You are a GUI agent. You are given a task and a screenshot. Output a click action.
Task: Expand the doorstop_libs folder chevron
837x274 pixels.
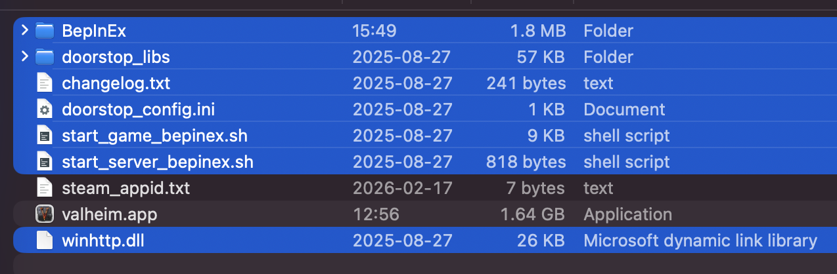(x=24, y=56)
